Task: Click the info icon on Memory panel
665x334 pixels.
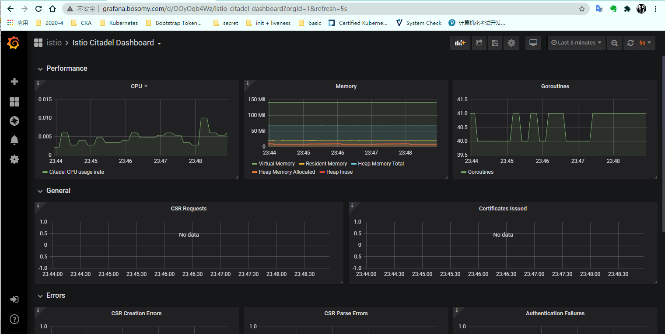Action: (x=248, y=83)
